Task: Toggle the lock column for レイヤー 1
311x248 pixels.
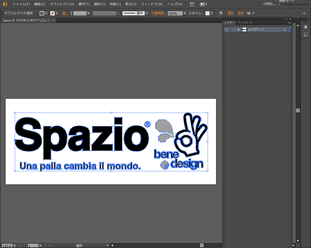Action: coord(232,29)
